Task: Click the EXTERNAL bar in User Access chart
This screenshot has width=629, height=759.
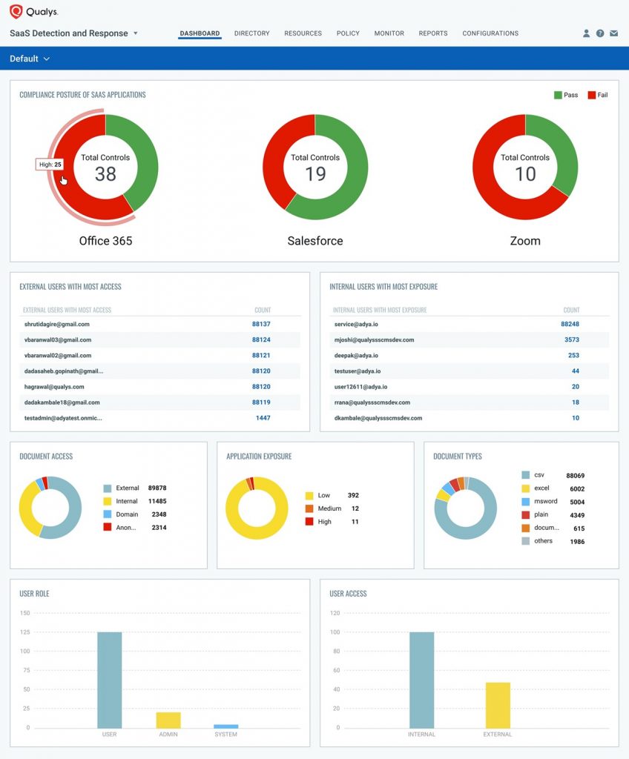Action: click(498, 706)
